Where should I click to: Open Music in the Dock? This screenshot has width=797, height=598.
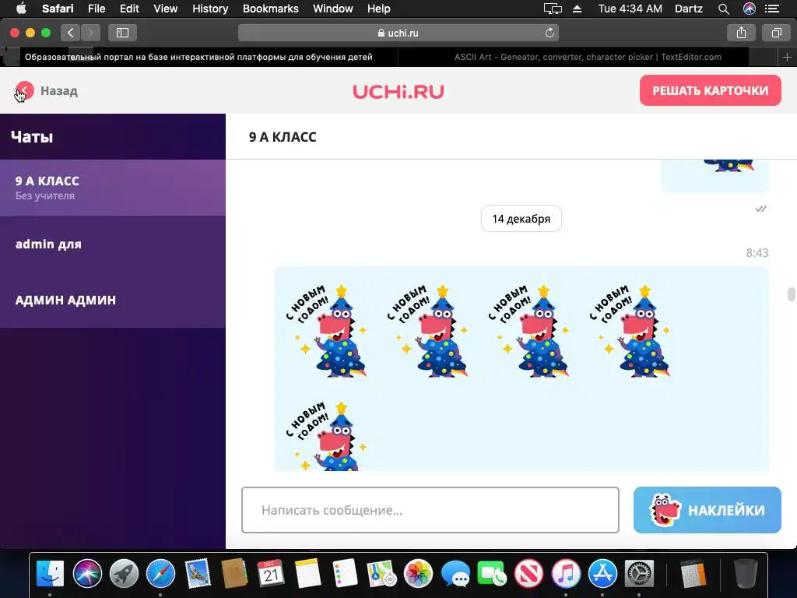click(x=566, y=574)
